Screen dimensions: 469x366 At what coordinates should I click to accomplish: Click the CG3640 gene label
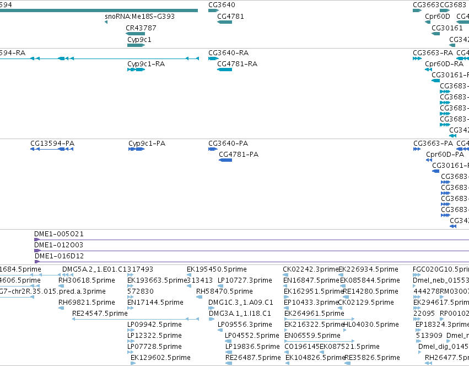(x=222, y=5)
